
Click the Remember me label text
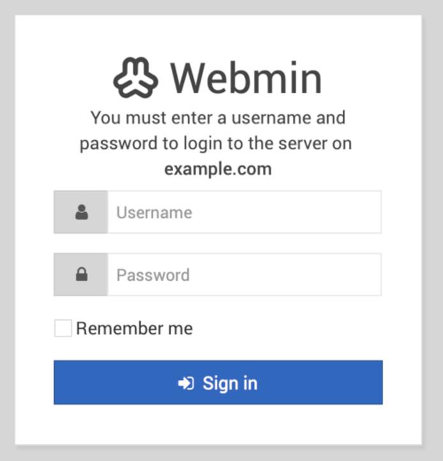(134, 328)
